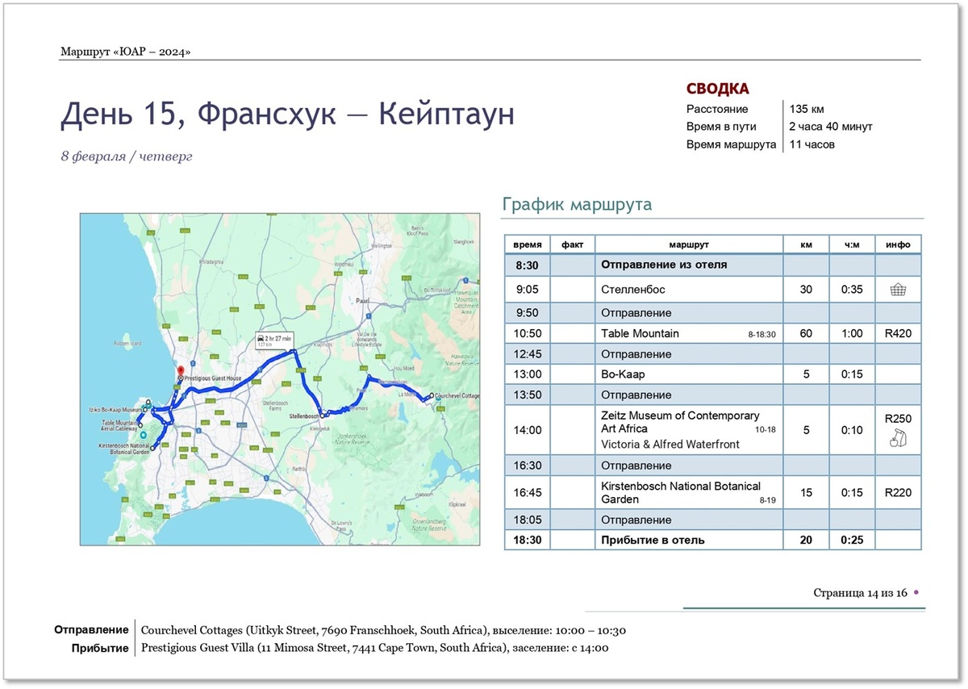Click the R250 price text
The image size is (968, 689).
tap(898, 419)
